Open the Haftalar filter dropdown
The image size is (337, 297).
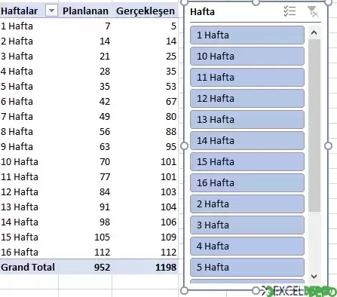coord(51,11)
